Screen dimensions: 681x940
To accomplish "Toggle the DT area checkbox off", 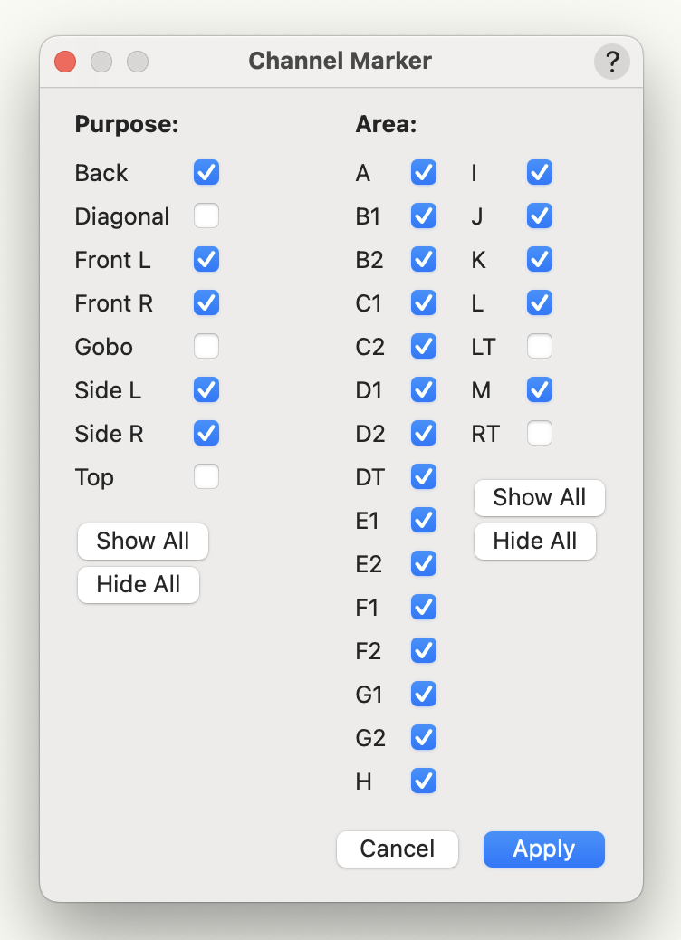I will (424, 476).
